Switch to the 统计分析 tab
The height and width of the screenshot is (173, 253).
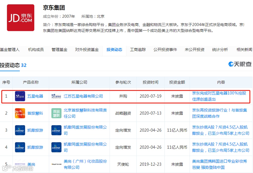click(x=220, y=50)
